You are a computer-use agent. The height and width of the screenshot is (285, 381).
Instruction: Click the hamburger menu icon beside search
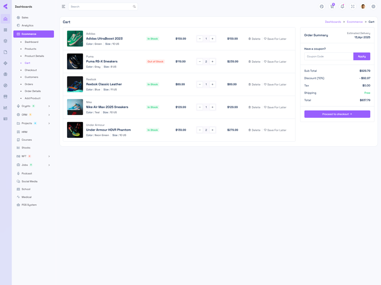(63, 7)
